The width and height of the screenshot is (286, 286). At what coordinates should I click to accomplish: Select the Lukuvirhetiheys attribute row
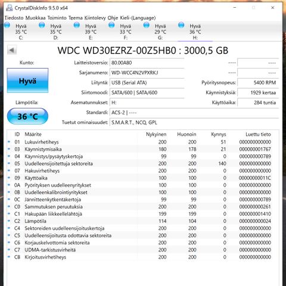142,142
